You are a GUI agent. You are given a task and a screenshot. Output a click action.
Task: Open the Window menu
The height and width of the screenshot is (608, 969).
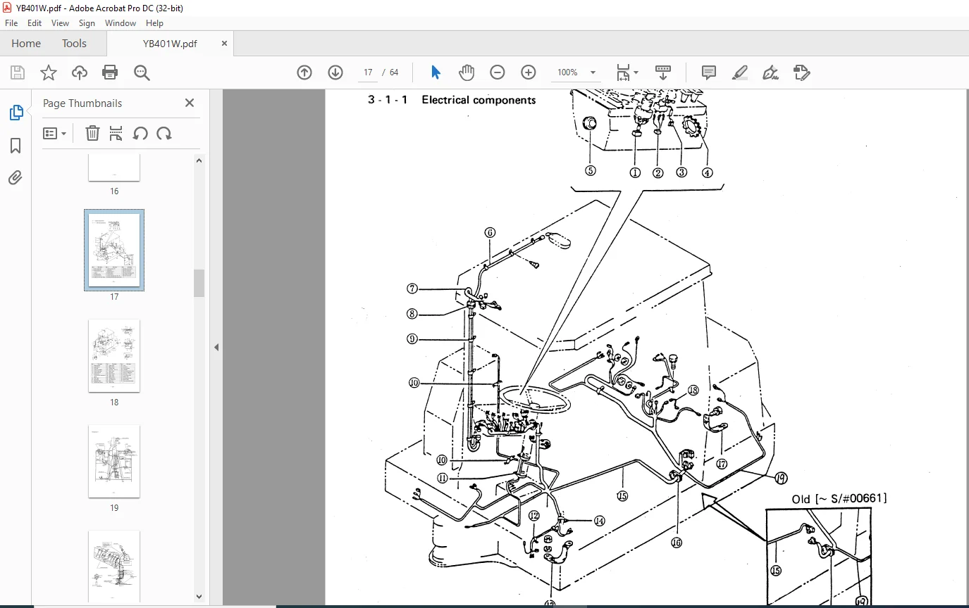(121, 23)
